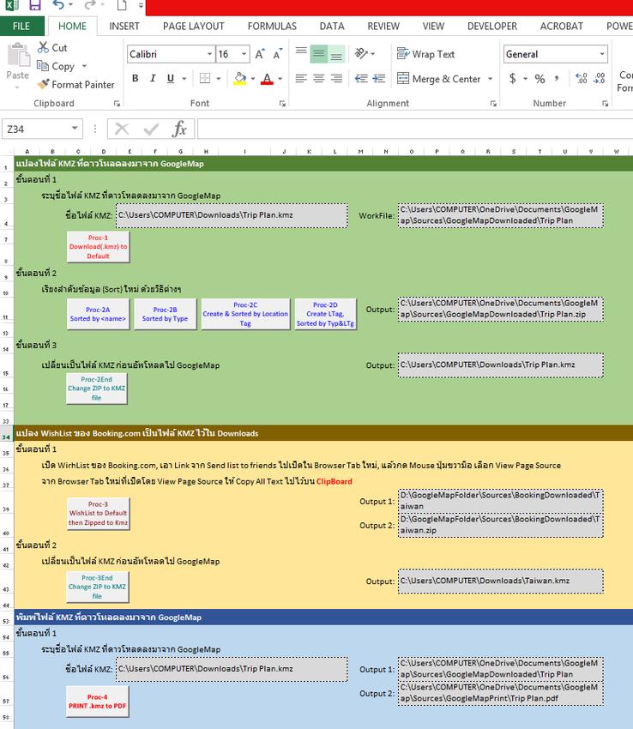Click Decrease Decimal icon
Image resolution: width=633 pixels, height=729 pixels.
pyautogui.click(x=599, y=78)
